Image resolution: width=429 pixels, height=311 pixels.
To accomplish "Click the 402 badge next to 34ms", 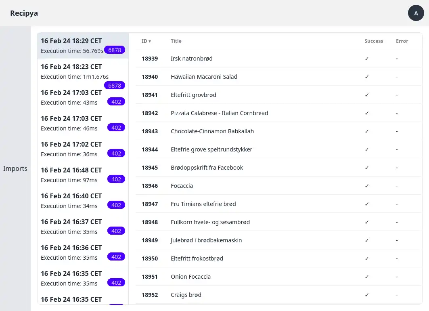I will 116,205.
